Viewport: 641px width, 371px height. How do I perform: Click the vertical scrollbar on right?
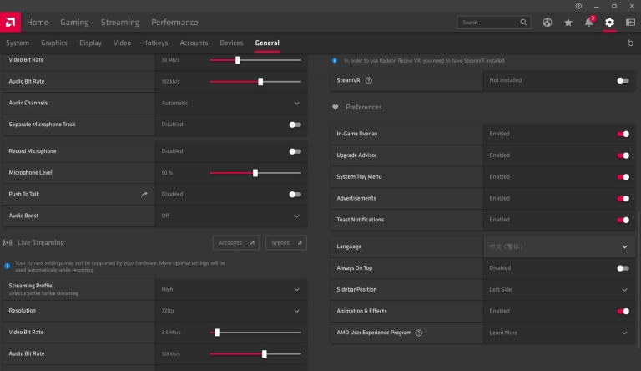pos(638,280)
